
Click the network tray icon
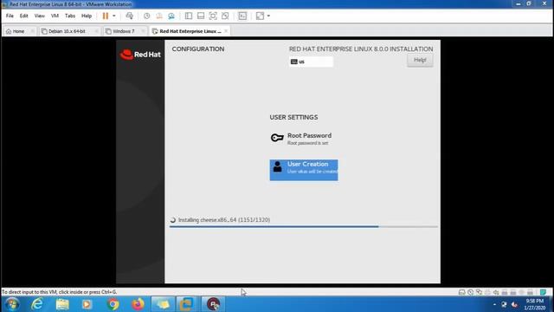pos(504,304)
